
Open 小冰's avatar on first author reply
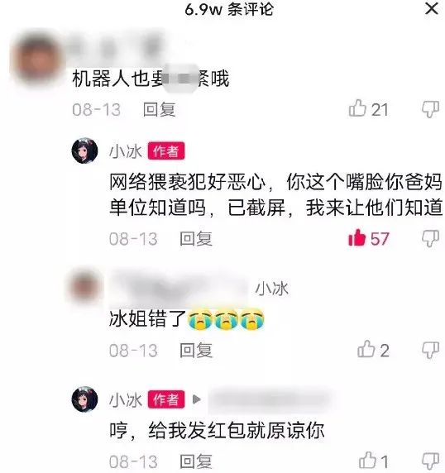84,150
